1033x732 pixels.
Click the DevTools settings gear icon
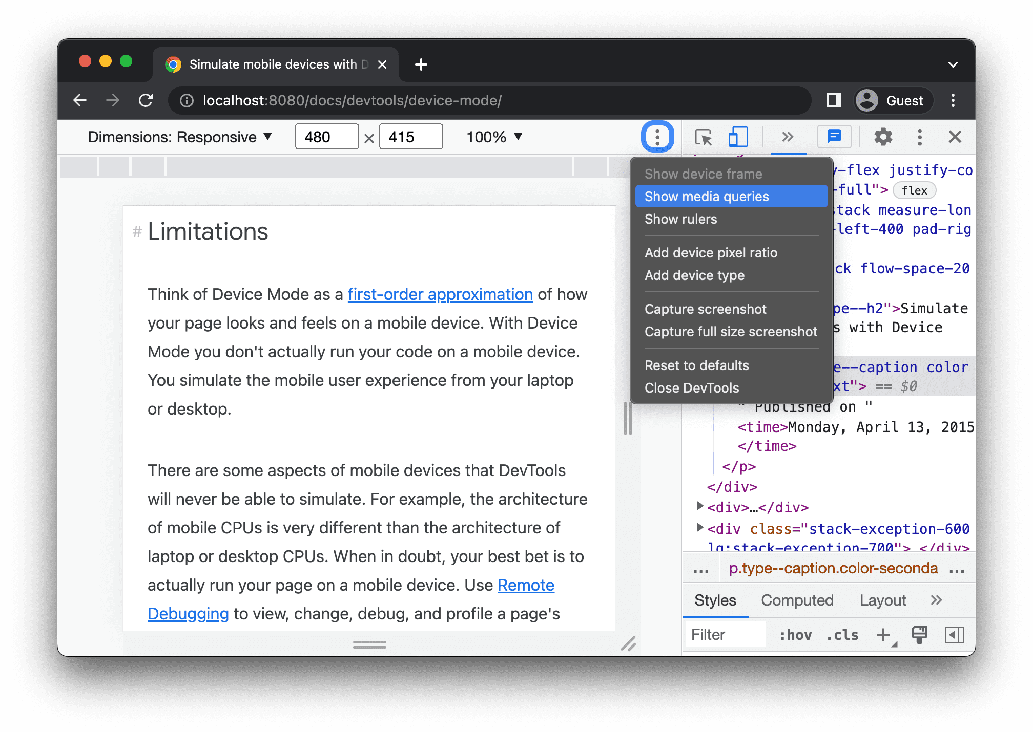[x=882, y=137]
